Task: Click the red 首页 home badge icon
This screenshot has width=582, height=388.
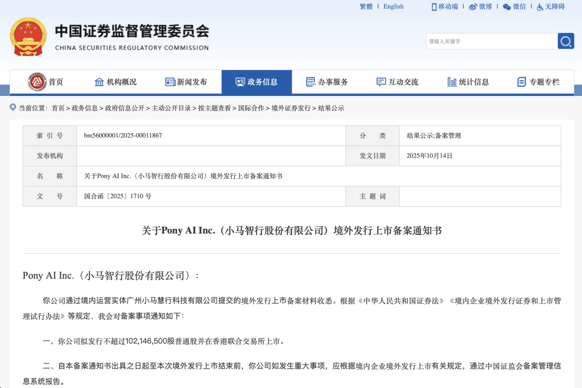Action: (x=37, y=82)
